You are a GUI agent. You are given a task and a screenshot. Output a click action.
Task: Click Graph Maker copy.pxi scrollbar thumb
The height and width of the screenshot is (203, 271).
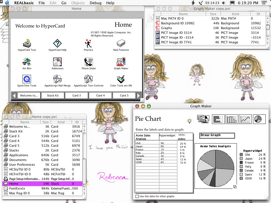tap(268, 27)
